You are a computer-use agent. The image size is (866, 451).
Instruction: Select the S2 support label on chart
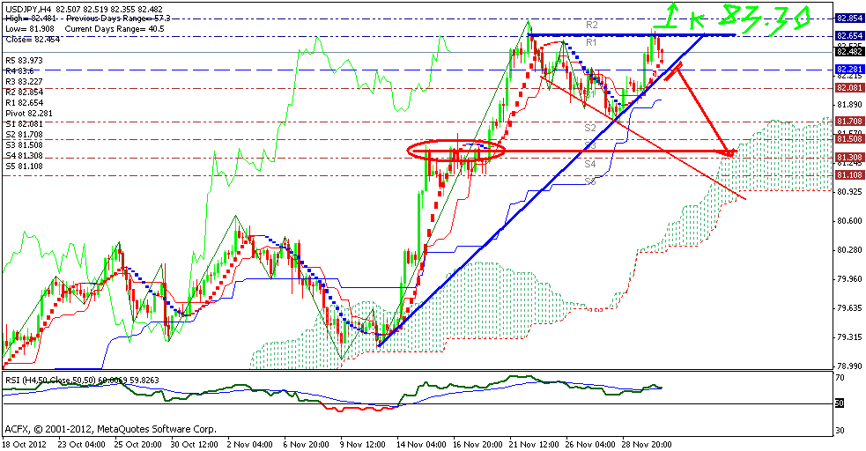tap(591, 128)
